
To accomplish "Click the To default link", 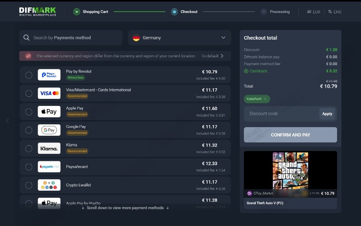I will (213, 56).
